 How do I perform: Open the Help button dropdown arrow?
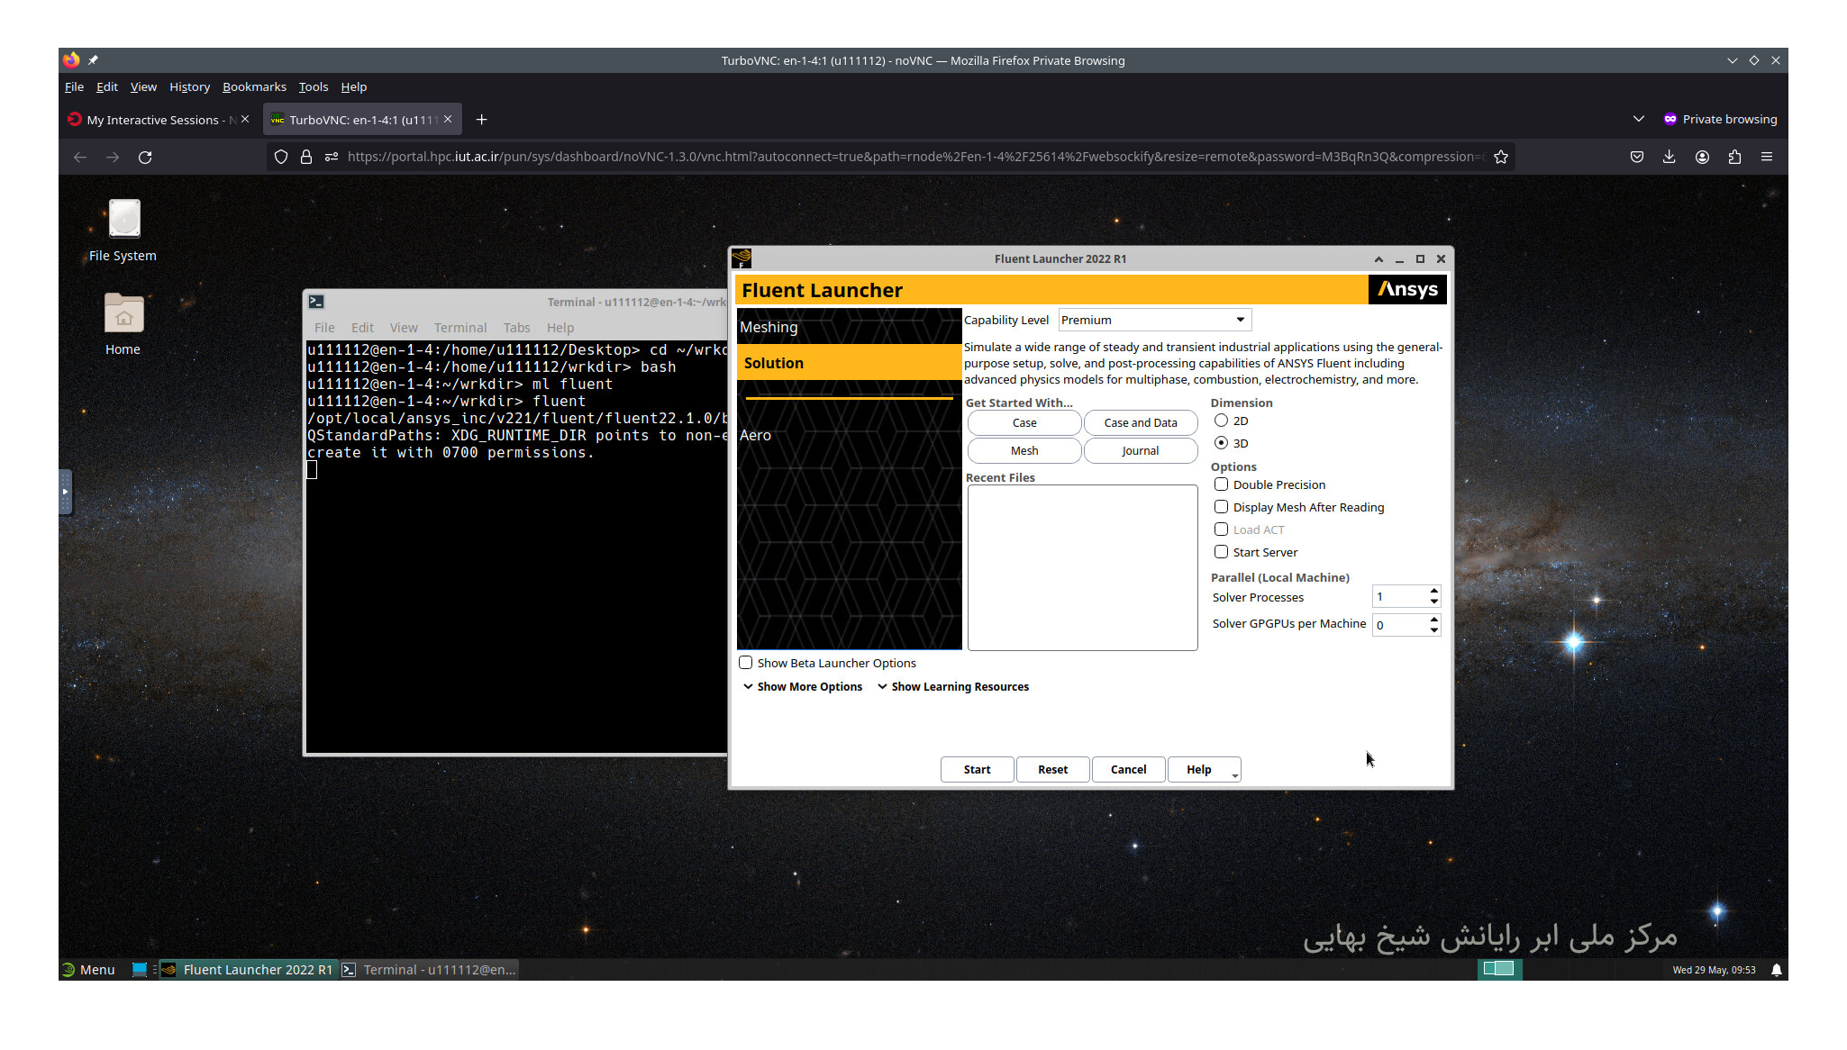click(1235, 775)
